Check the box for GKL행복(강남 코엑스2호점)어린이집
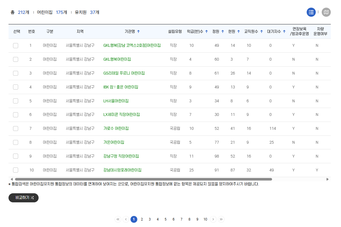The width and height of the screenshot is (341, 227). click(16, 45)
